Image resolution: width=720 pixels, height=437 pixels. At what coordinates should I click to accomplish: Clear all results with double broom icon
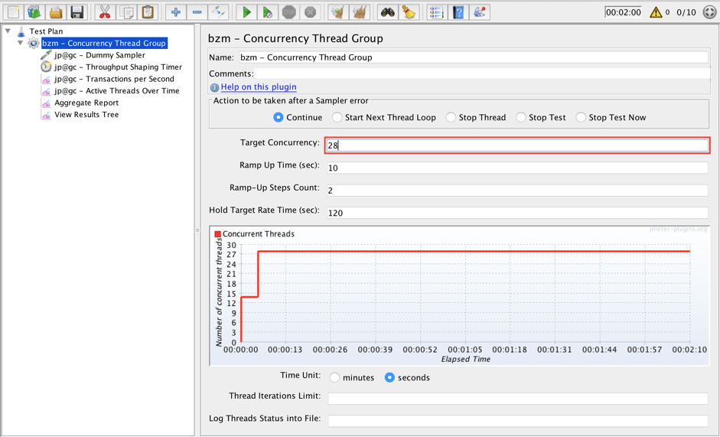click(x=360, y=12)
